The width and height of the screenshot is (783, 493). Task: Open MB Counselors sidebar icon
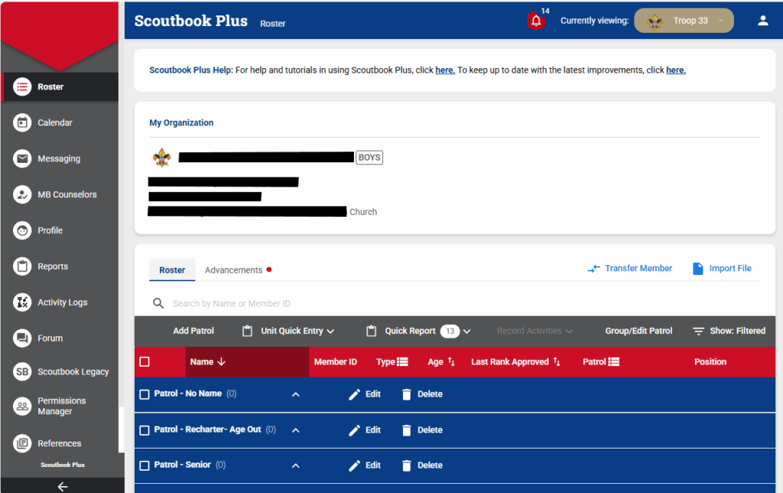point(23,194)
